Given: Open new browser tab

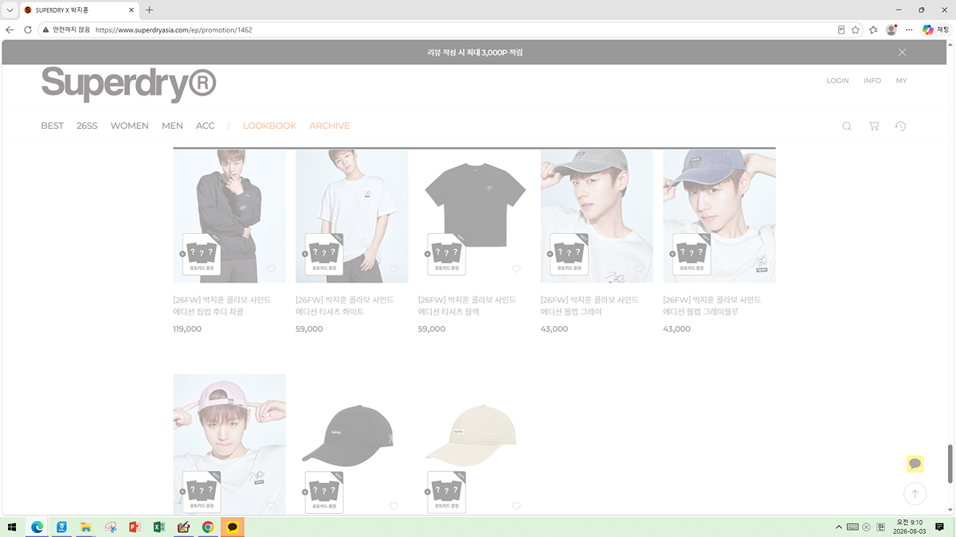Looking at the screenshot, I should point(149,10).
